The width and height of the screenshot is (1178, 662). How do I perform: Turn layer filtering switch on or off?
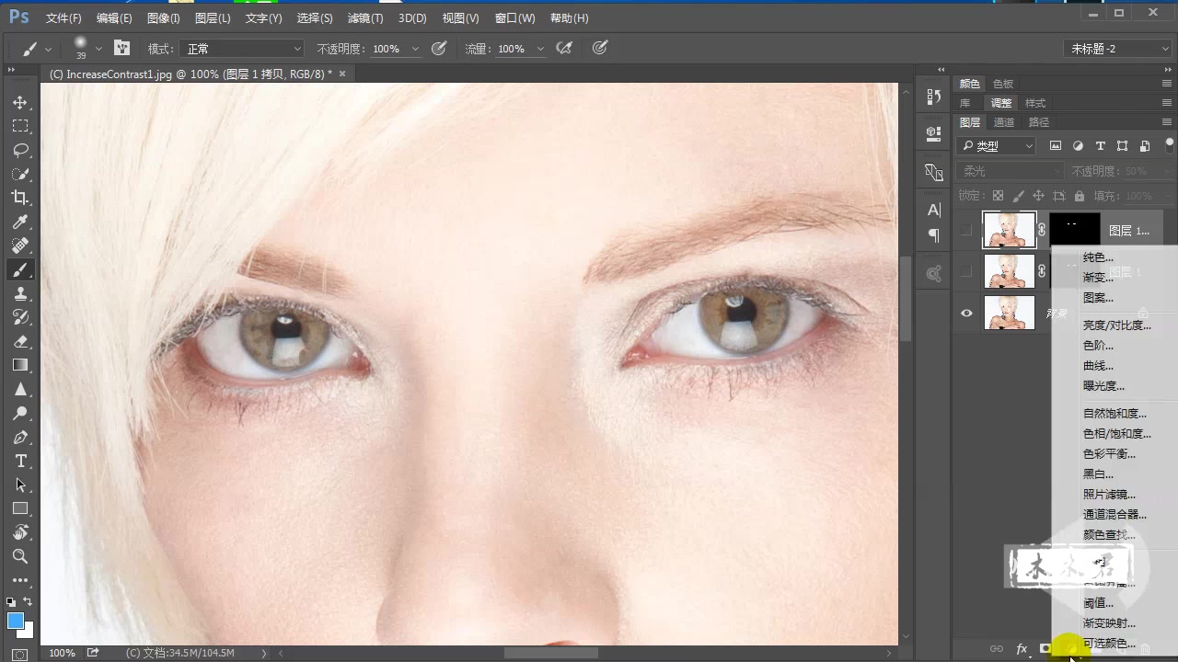click(x=1170, y=144)
